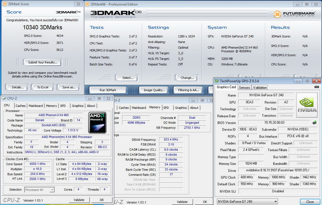Open the About tab in front CPU-Z window

tap(91, 106)
